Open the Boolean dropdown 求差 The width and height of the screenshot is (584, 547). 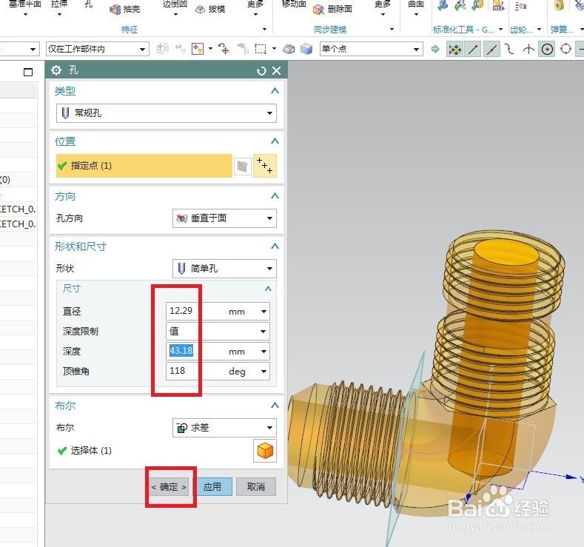tap(224, 428)
